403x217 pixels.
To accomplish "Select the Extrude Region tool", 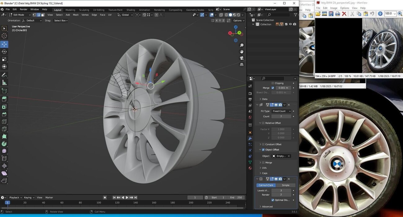I will pos(4,99).
